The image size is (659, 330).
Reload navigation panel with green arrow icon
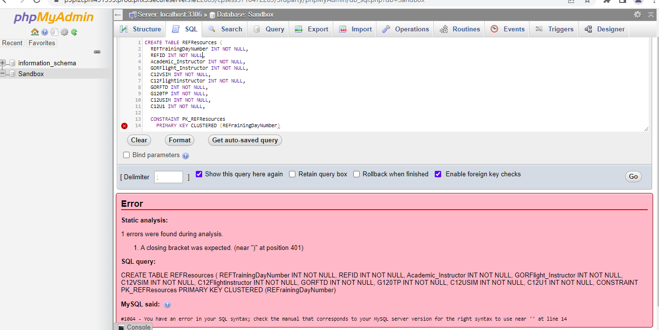74,32
